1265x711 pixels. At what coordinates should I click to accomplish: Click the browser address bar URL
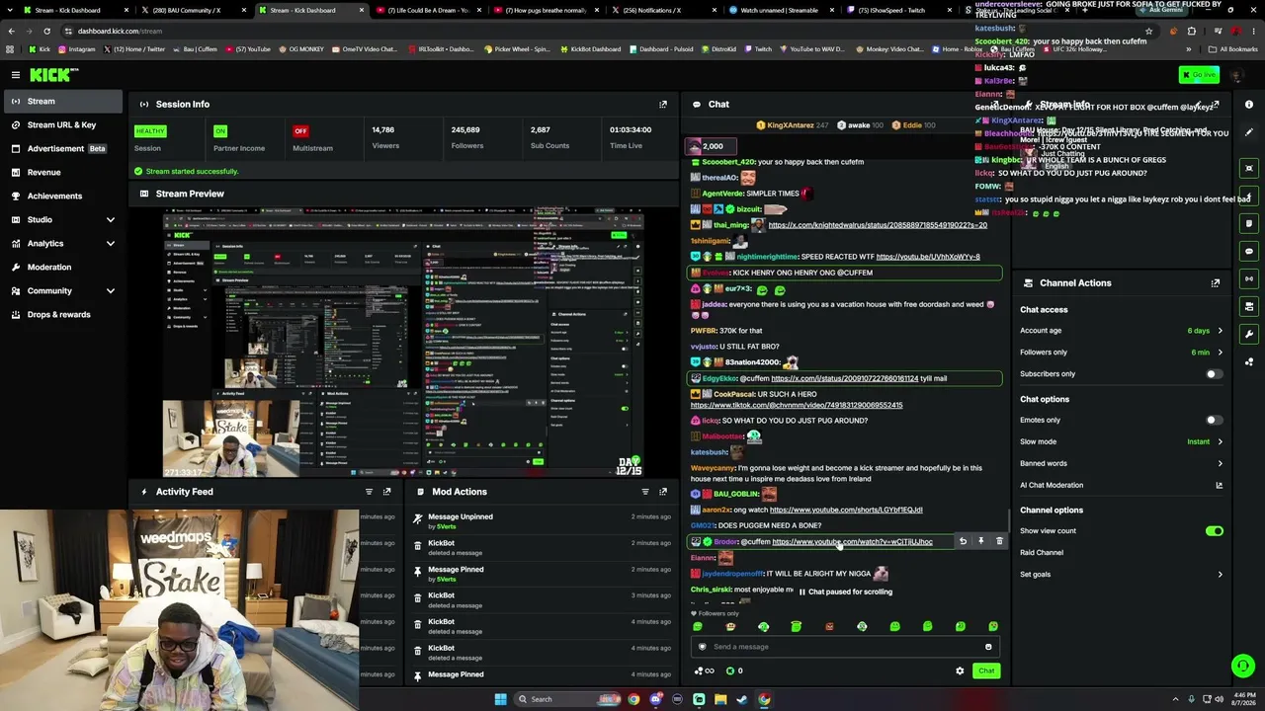point(120,31)
